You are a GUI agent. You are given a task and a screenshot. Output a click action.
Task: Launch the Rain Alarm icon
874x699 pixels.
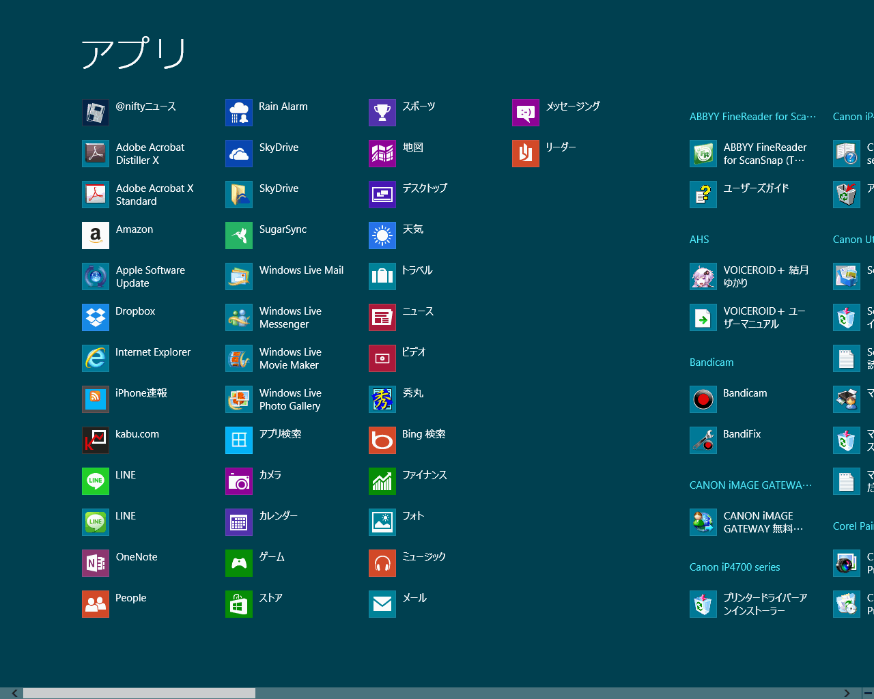(239, 113)
